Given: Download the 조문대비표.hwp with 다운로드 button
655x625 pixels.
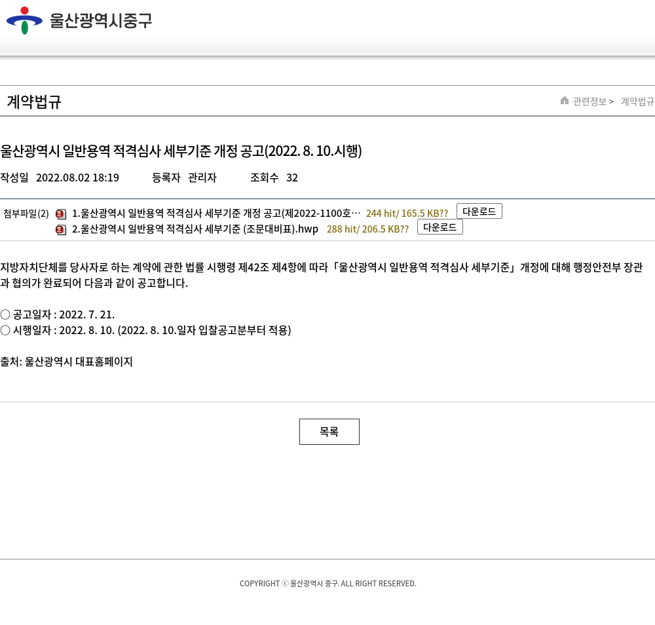Looking at the screenshot, I should point(440,227).
